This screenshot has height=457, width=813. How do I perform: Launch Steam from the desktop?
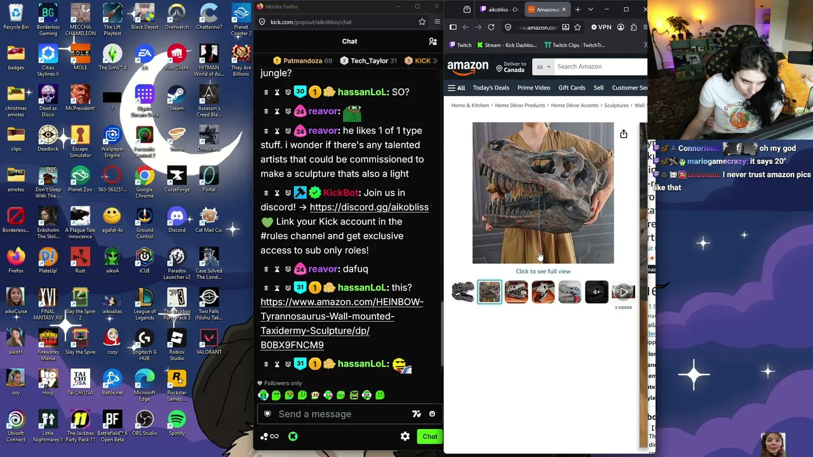coord(177,98)
